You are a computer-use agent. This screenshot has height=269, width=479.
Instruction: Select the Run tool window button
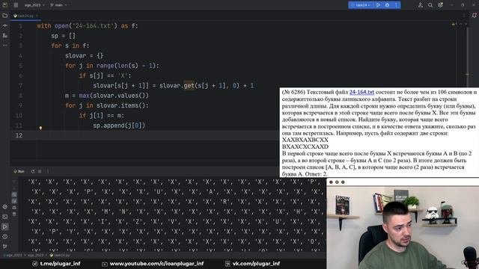click(5, 226)
